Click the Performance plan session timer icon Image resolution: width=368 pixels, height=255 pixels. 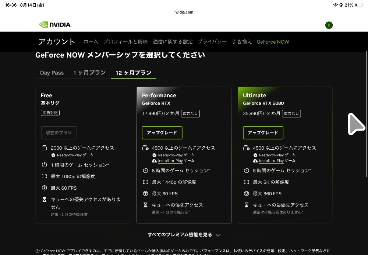pyautogui.click(x=145, y=171)
